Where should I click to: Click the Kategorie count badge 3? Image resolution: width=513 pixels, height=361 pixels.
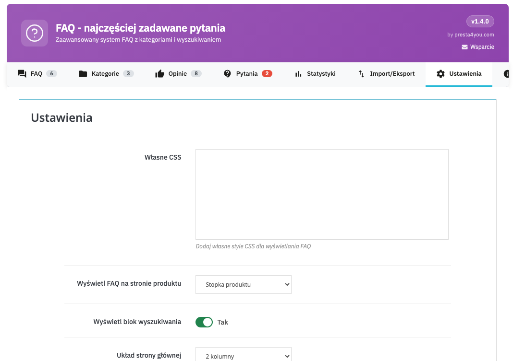pos(128,74)
